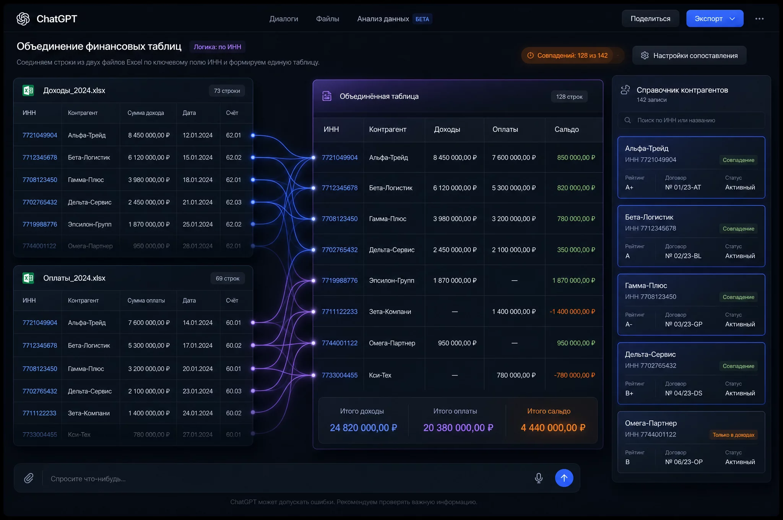Open the Диалоги tab
The image size is (783, 520).
pyautogui.click(x=284, y=19)
